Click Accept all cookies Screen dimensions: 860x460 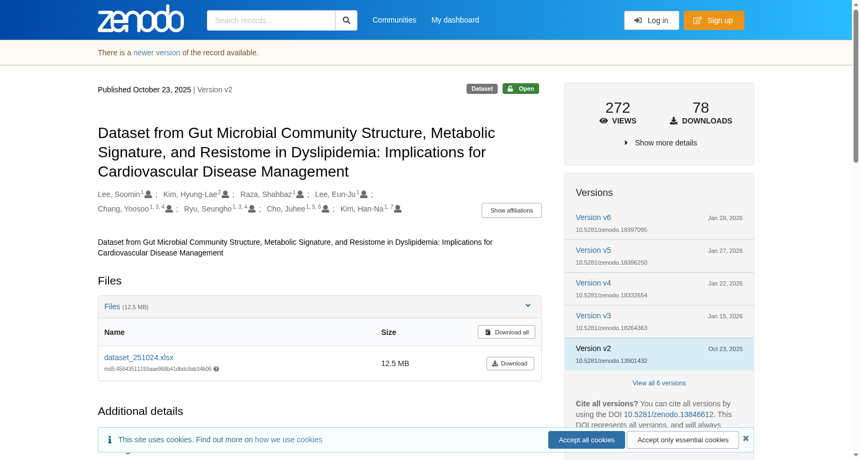click(586, 440)
